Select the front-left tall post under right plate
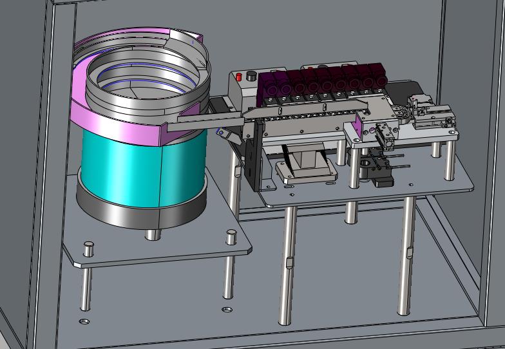The width and height of the screenshot is (505, 349). click(x=287, y=265)
